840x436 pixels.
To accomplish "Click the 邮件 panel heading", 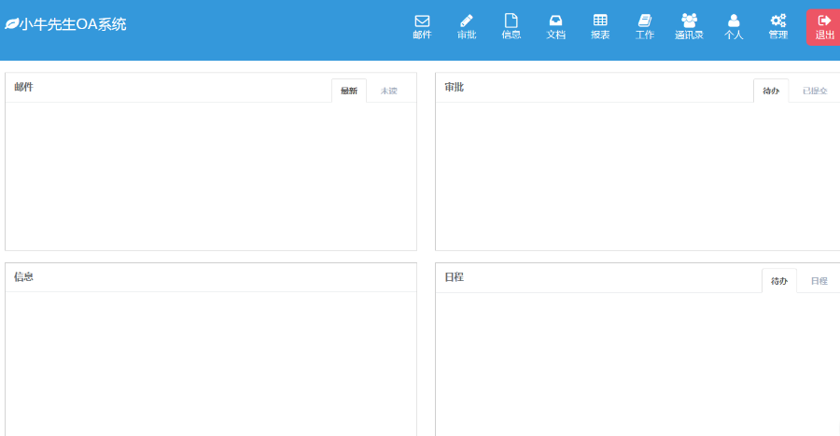I will pos(24,88).
